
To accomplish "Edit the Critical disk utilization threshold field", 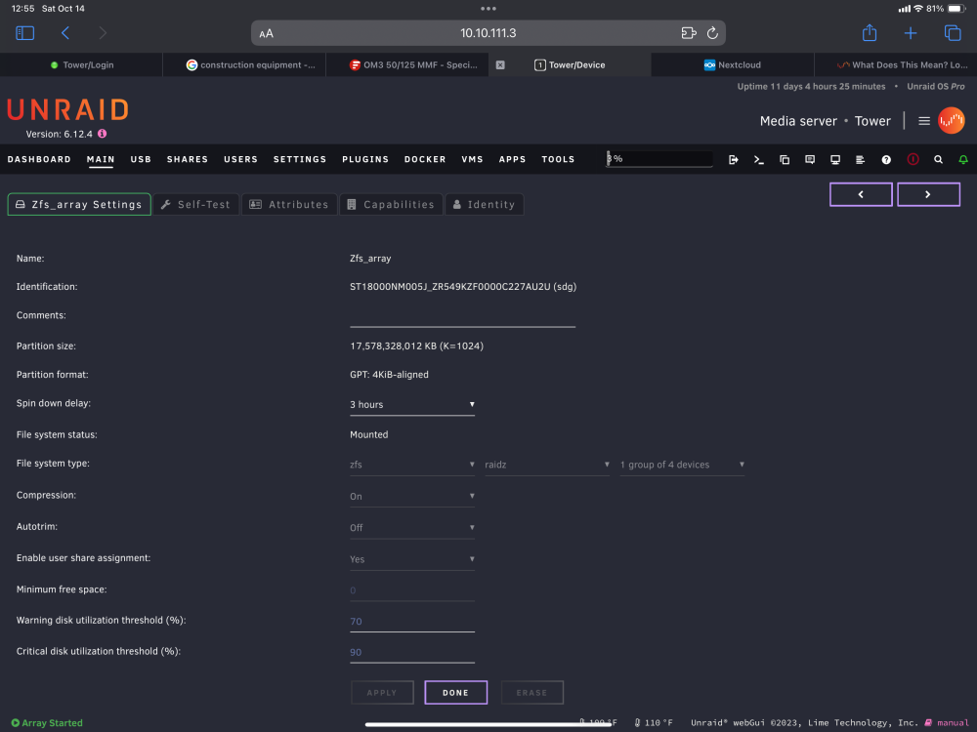I will click(412, 652).
